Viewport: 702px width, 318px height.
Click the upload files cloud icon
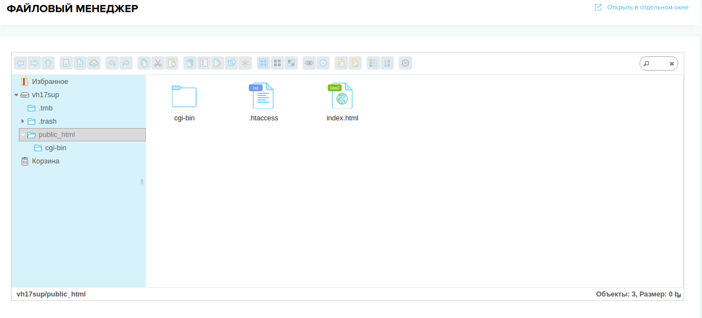pos(94,63)
